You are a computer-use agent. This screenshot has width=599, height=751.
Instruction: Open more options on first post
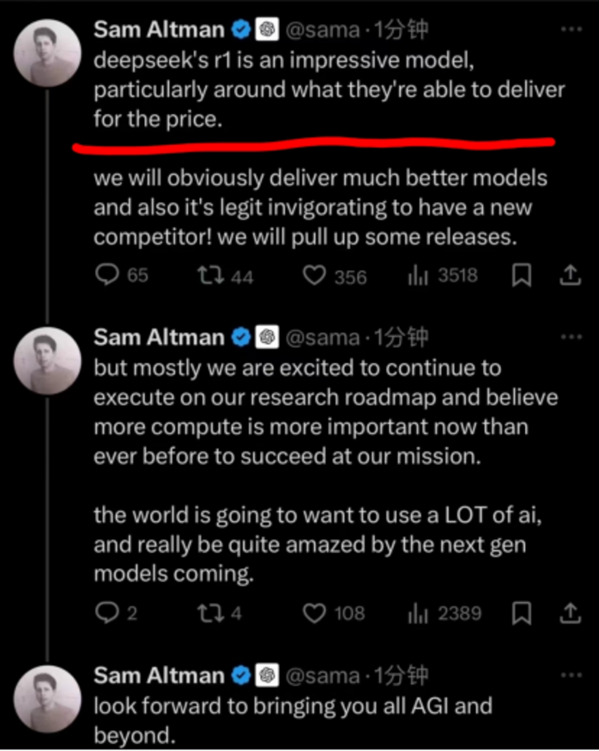(571, 29)
